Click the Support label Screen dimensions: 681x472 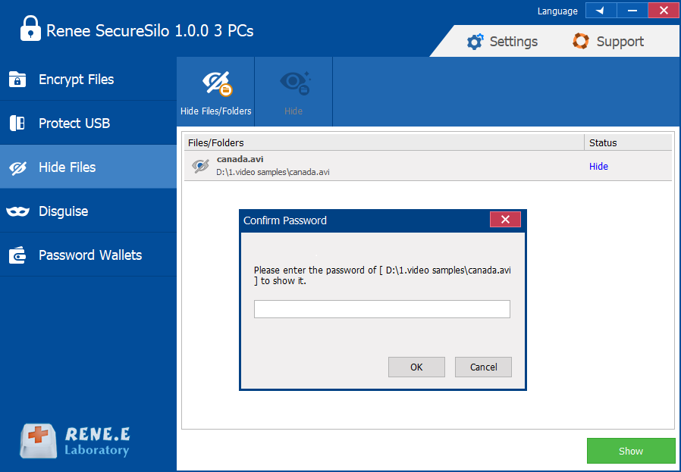(x=620, y=42)
